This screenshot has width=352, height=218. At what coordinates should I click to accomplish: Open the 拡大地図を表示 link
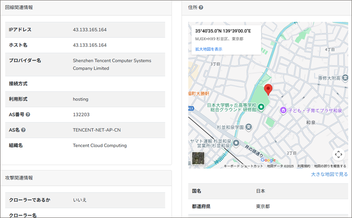click(209, 49)
